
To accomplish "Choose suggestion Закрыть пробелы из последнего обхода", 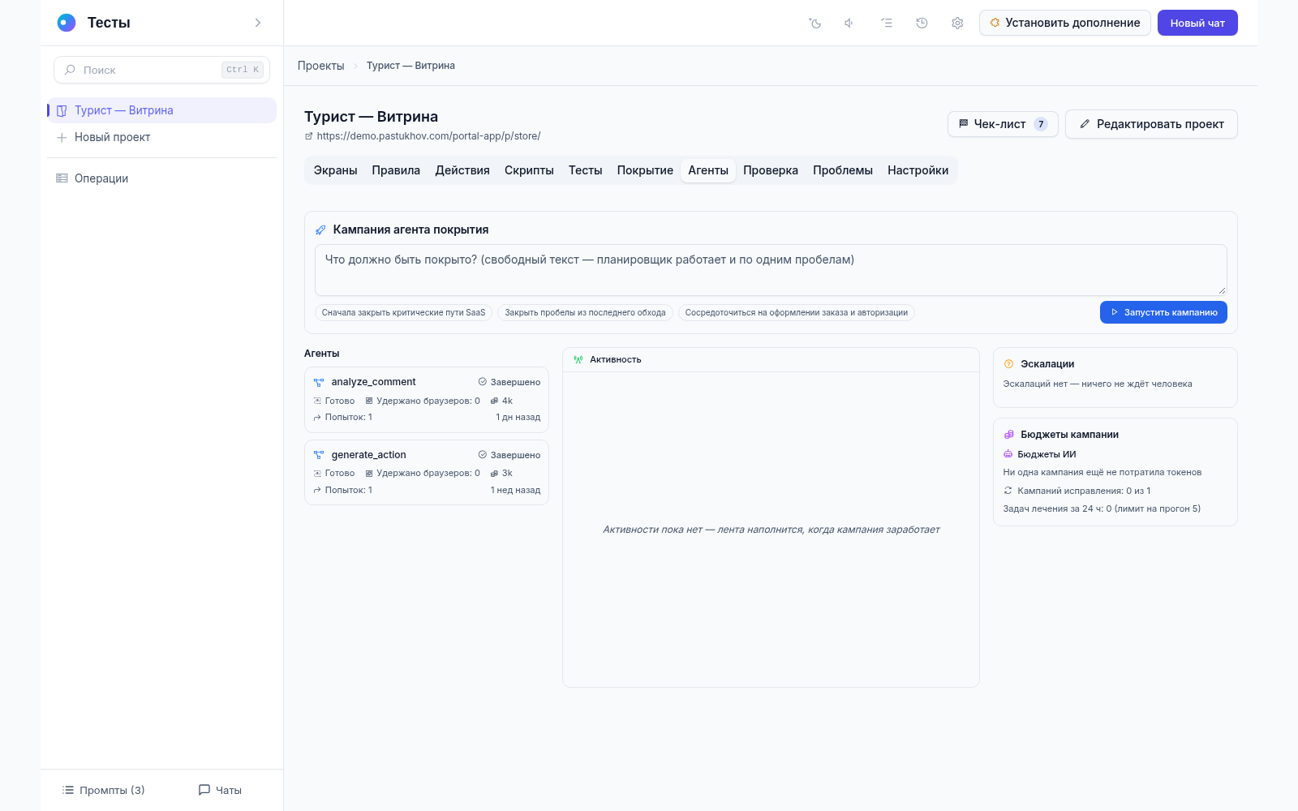I will pos(585,312).
